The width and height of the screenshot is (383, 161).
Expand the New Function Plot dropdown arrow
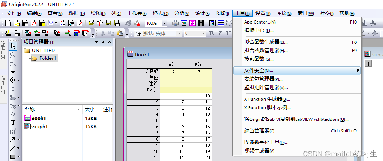click(56, 24)
